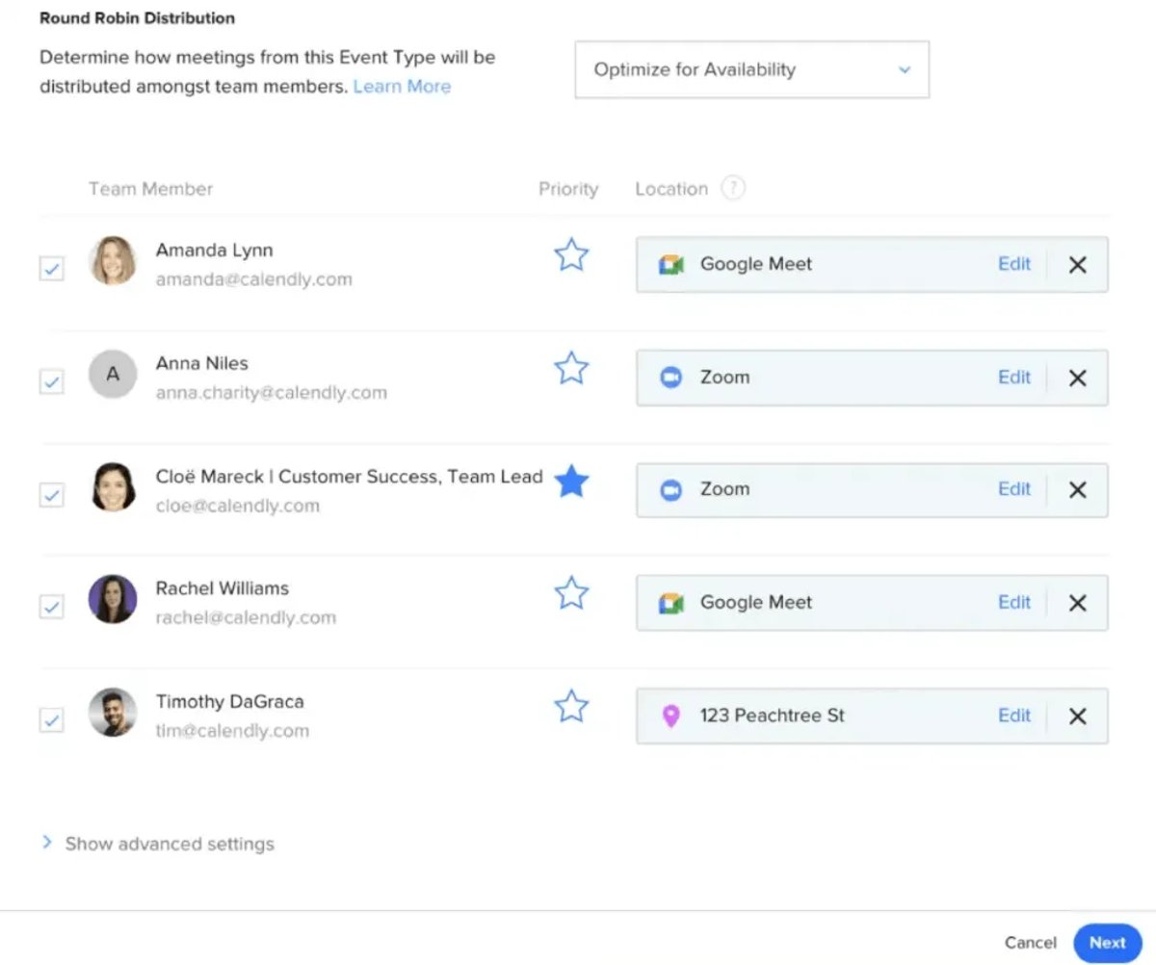Edit Amanda Lynn's Google Meet location
This screenshot has height=965, width=1156.
click(1014, 264)
